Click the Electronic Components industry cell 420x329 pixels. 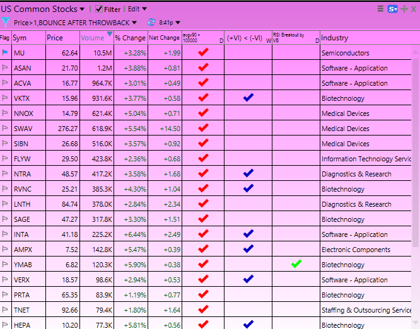366,250
